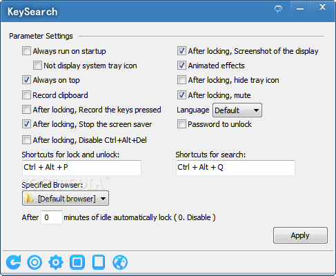
Task: Enable Always run on startup
Action: [x=26, y=51]
